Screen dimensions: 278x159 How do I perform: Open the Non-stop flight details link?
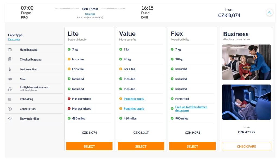tap(90, 14)
